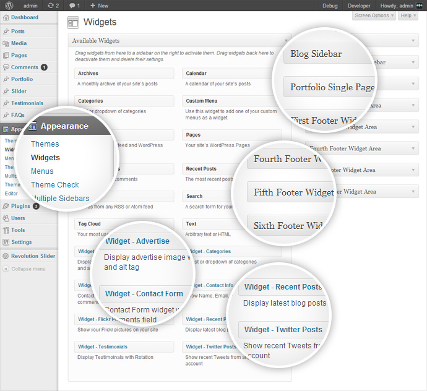Screen dimensions: 427x391
Task: Click the comments bubble icon in admin bar
Action: 71,6
